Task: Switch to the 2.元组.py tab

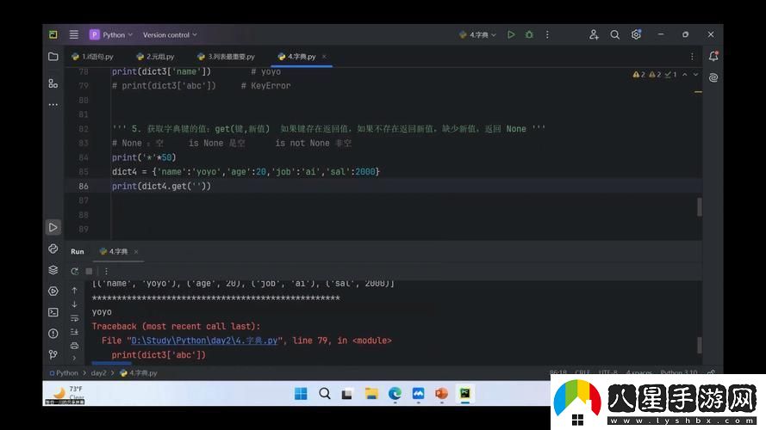Action: click(155, 57)
